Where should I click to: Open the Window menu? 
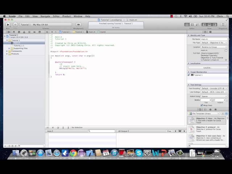coord(78,16)
